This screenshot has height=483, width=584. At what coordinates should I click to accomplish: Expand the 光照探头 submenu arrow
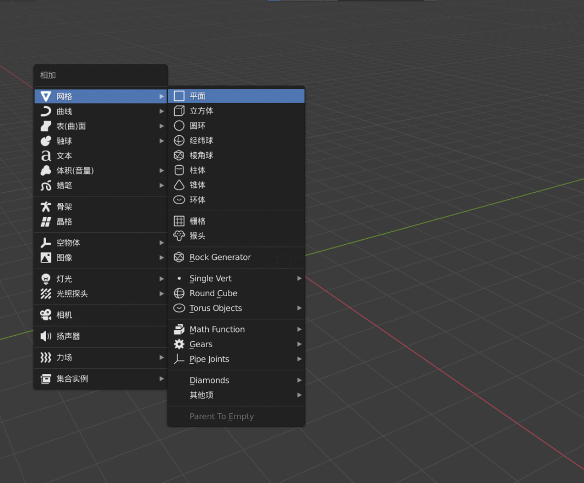click(162, 294)
